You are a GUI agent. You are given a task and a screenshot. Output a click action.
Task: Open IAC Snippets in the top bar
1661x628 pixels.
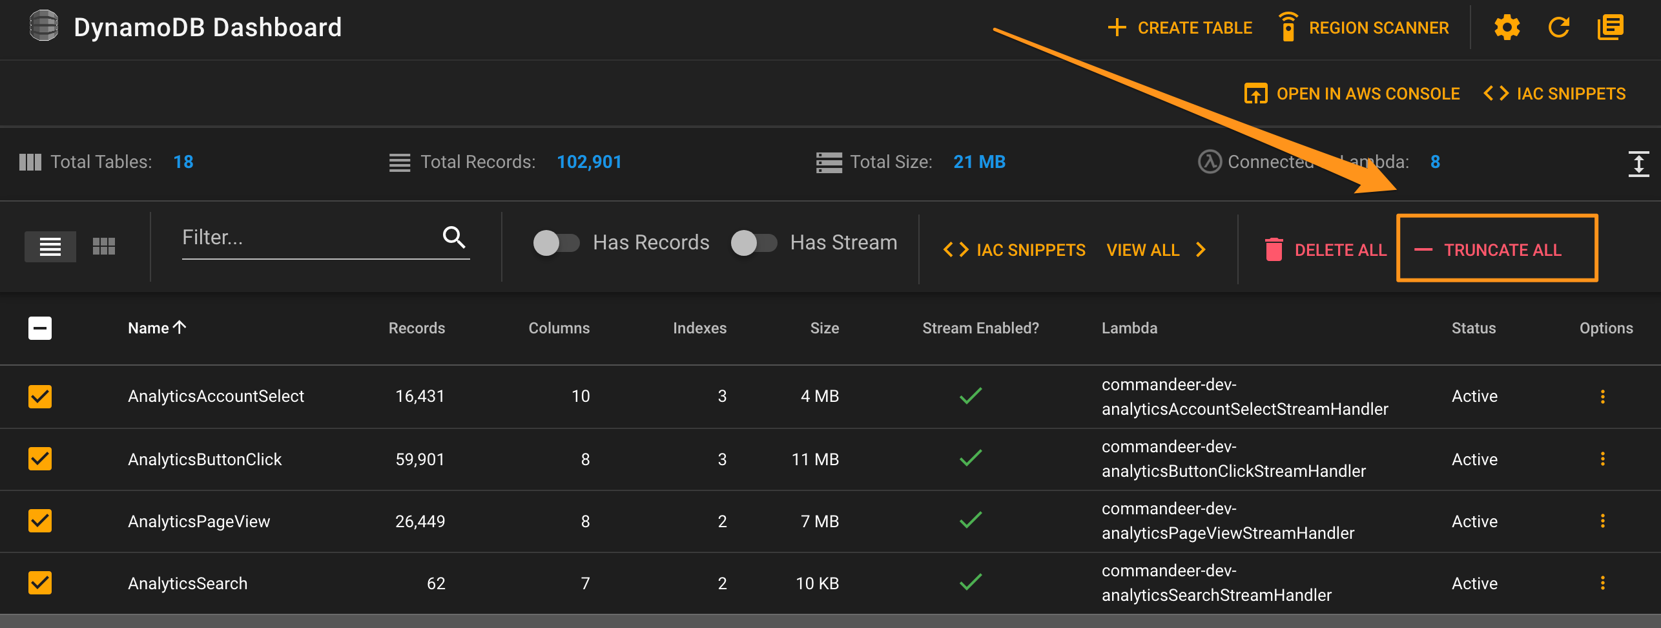(x=1554, y=94)
